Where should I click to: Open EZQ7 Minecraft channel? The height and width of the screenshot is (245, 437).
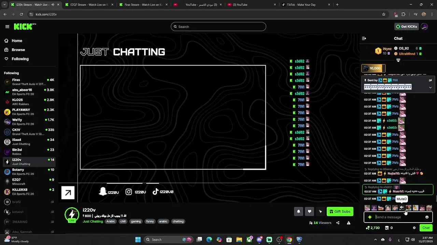click(29, 182)
